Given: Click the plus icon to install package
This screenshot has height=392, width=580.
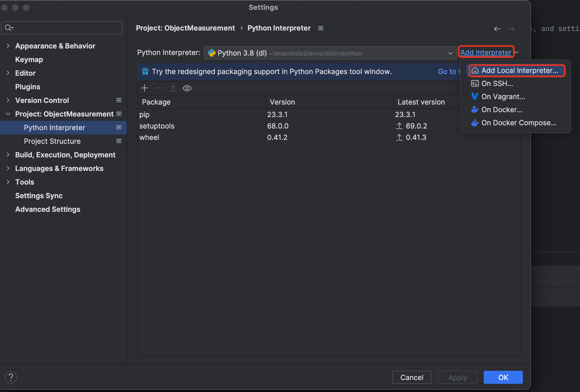Looking at the screenshot, I should [x=144, y=88].
